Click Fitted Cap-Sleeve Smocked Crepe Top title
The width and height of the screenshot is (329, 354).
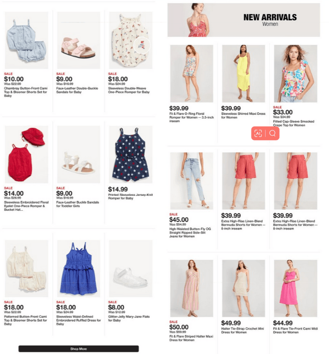coord(294,123)
